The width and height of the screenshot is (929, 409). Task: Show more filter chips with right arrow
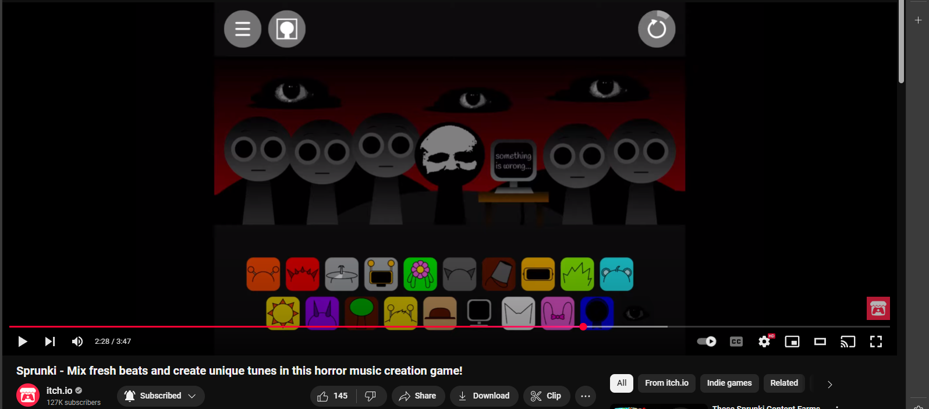[x=829, y=384]
